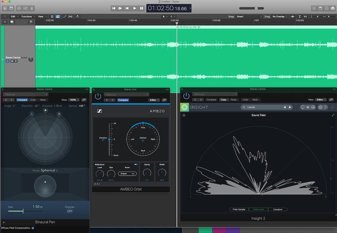Open the media Browsers button
This screenshot has height=233, width=337.
tap(333, 8)
